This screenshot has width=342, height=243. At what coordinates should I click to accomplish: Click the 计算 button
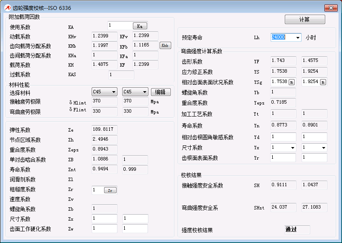click(305, 19)
